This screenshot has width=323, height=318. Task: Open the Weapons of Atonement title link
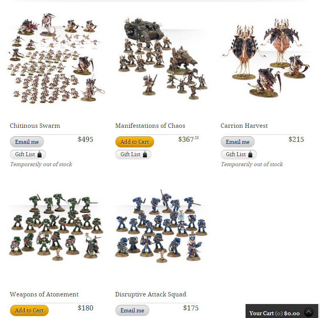pyautogui.click(x=44, y=294)
